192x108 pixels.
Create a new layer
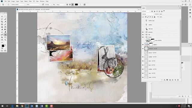coord(175,80)
